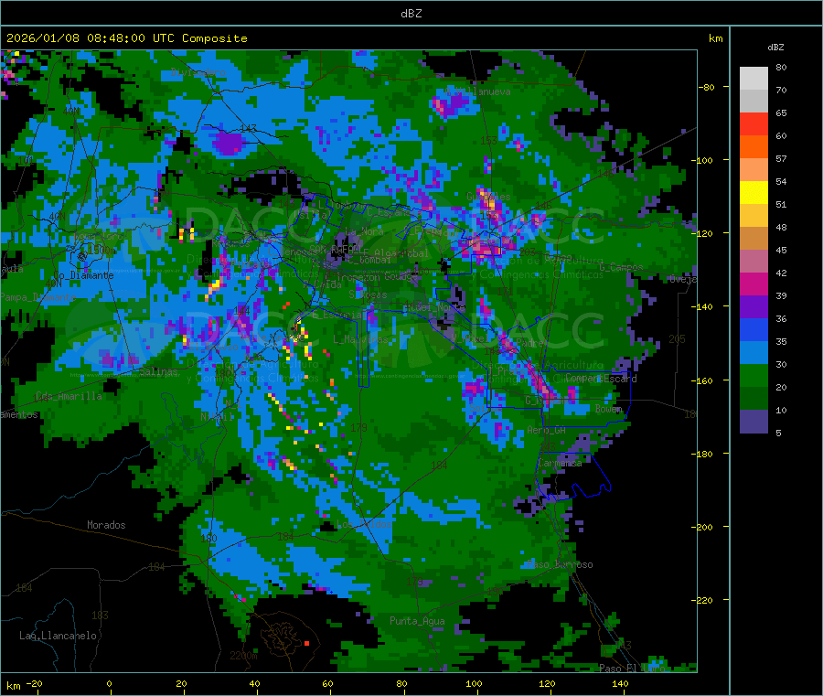Click the 'Pampa_Diamante' label at left edge
This screenshot has width=823, height=696.
tap(37, 297)
